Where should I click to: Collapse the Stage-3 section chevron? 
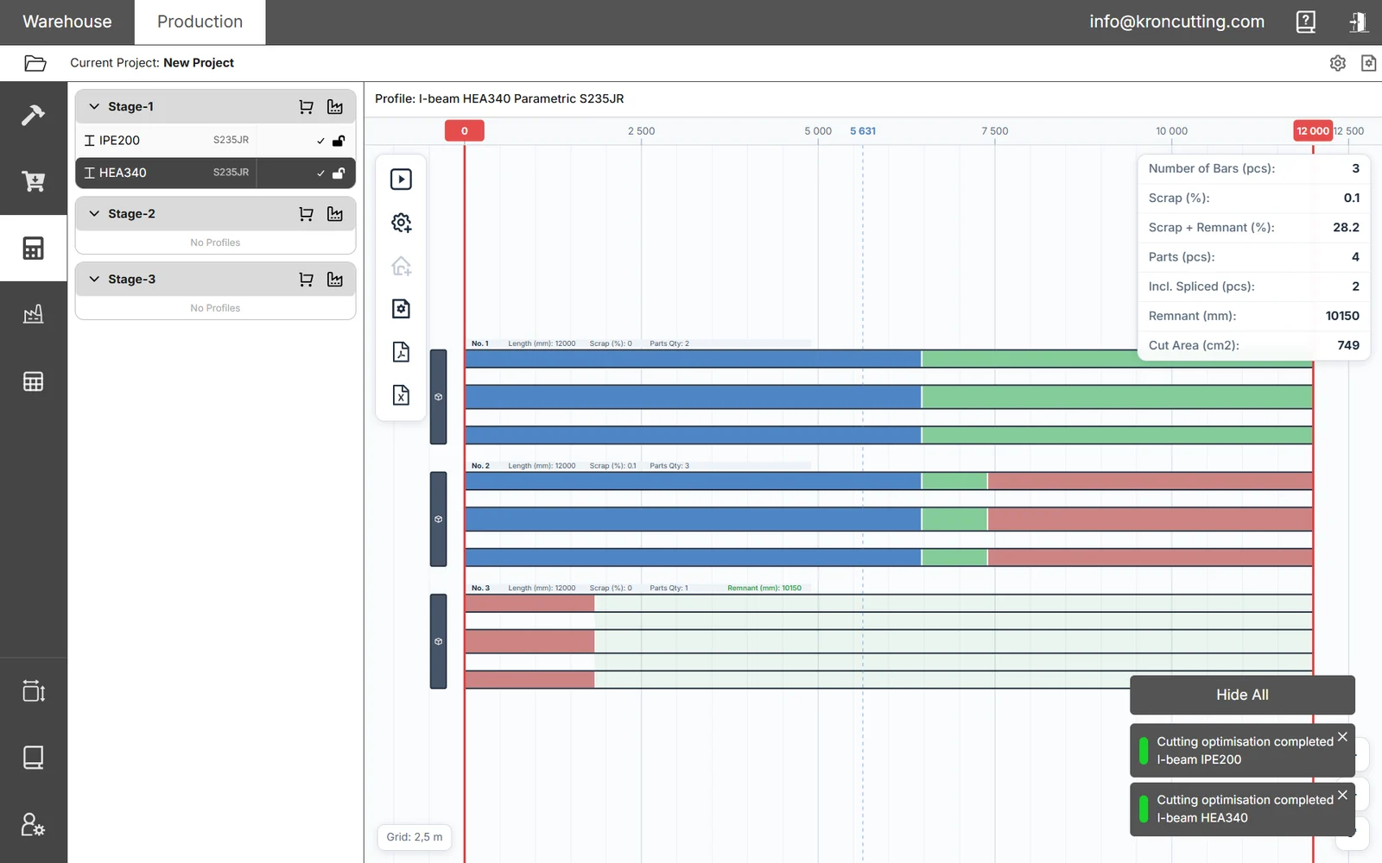(94, 280)
